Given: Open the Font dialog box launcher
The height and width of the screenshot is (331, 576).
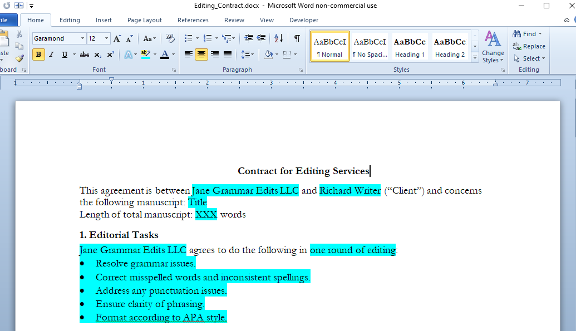Looking at the screenshot, I should [x=174, y=70].
